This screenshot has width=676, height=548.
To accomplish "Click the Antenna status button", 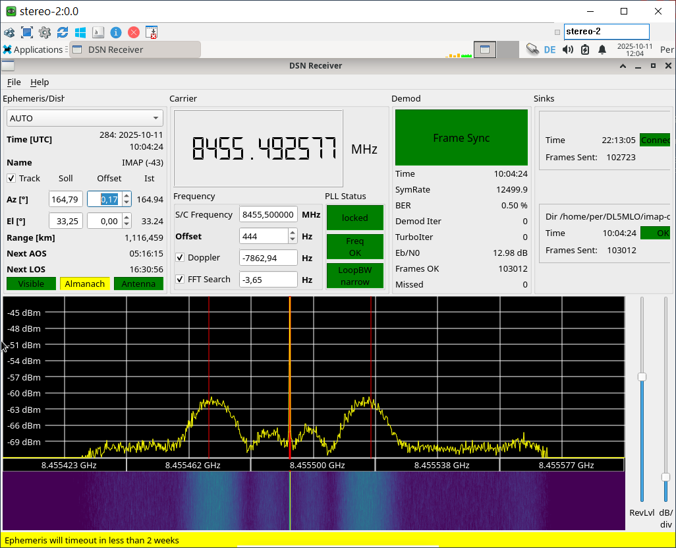I will click(x=138, y=284).
